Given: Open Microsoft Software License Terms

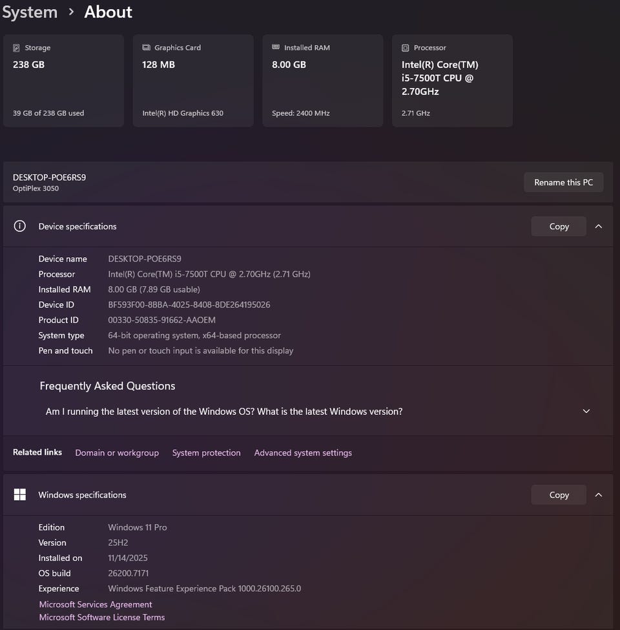Looking at the screenshot, I should coord(102,617).
